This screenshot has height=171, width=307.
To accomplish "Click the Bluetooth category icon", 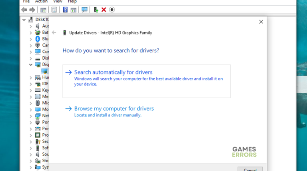I will tap(38, 39).
